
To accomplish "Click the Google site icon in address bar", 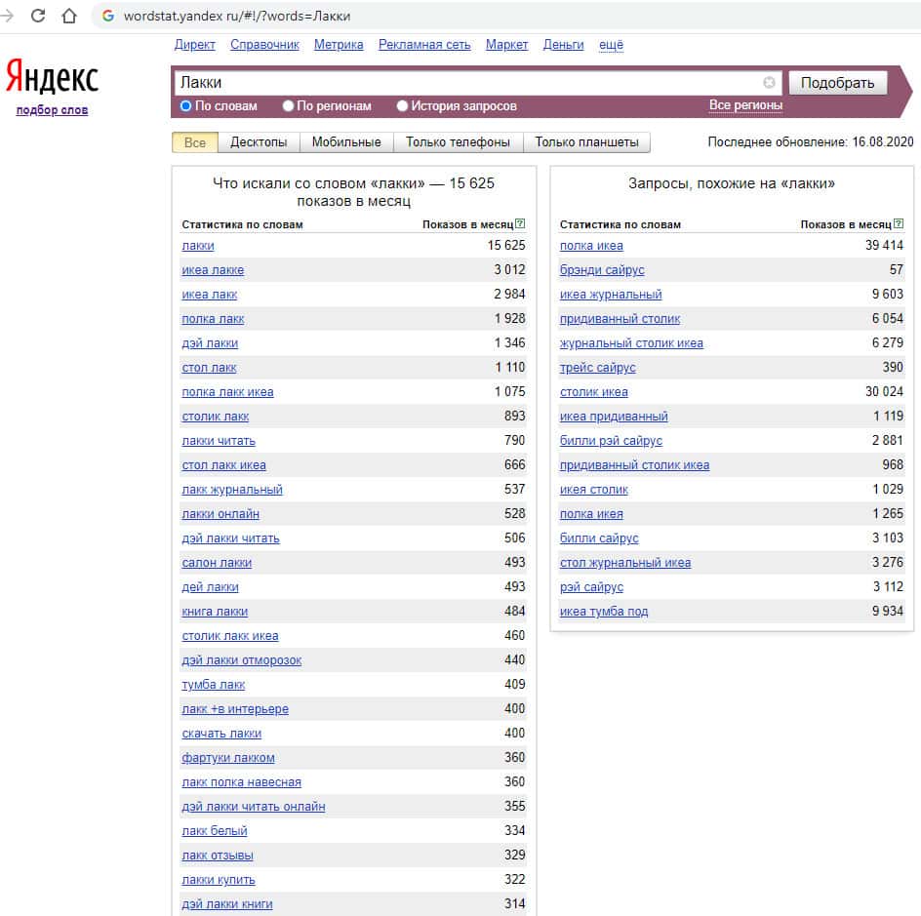I will tap(108, 16).
